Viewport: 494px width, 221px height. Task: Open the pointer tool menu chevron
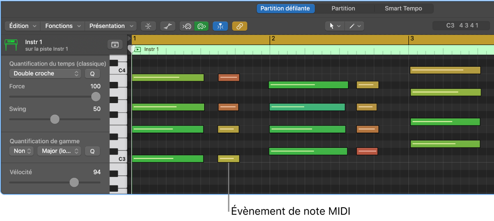(339, 26)
